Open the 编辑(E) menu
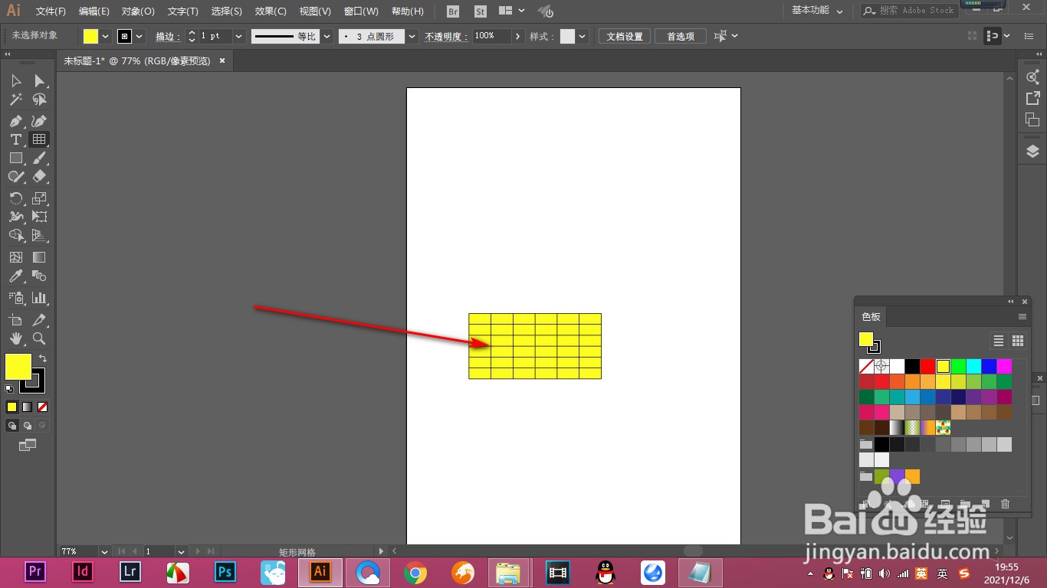The image size is (1047, 588). [94, 11]
